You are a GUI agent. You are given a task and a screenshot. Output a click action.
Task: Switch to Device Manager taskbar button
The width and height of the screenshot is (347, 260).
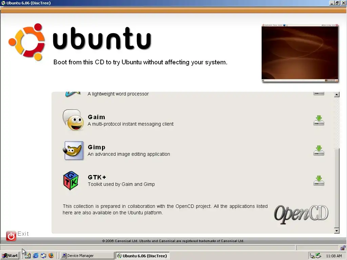[x=87, y=256]
